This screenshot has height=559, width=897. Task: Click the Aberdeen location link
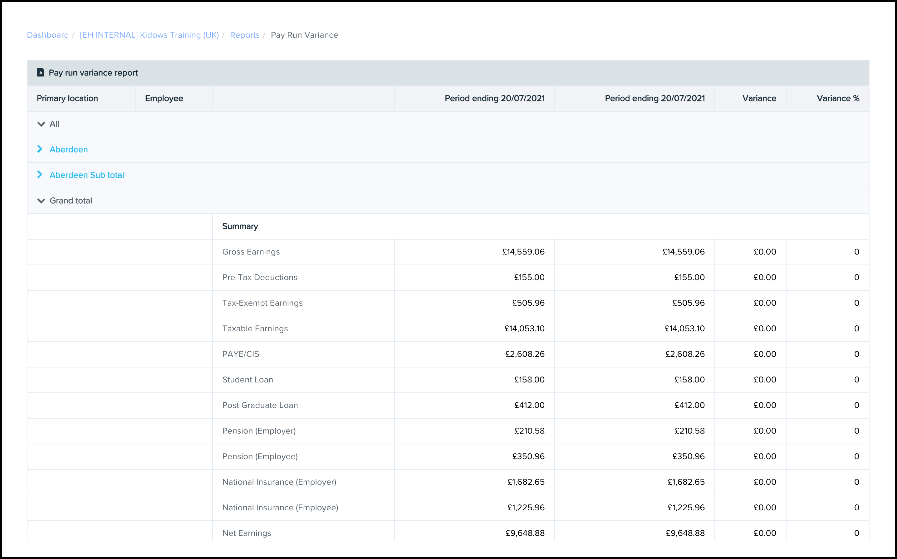point(69,149)
